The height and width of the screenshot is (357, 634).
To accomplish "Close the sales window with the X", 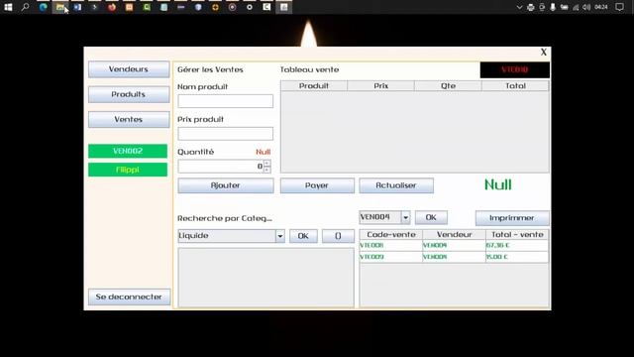I will [x=544, y=53].
